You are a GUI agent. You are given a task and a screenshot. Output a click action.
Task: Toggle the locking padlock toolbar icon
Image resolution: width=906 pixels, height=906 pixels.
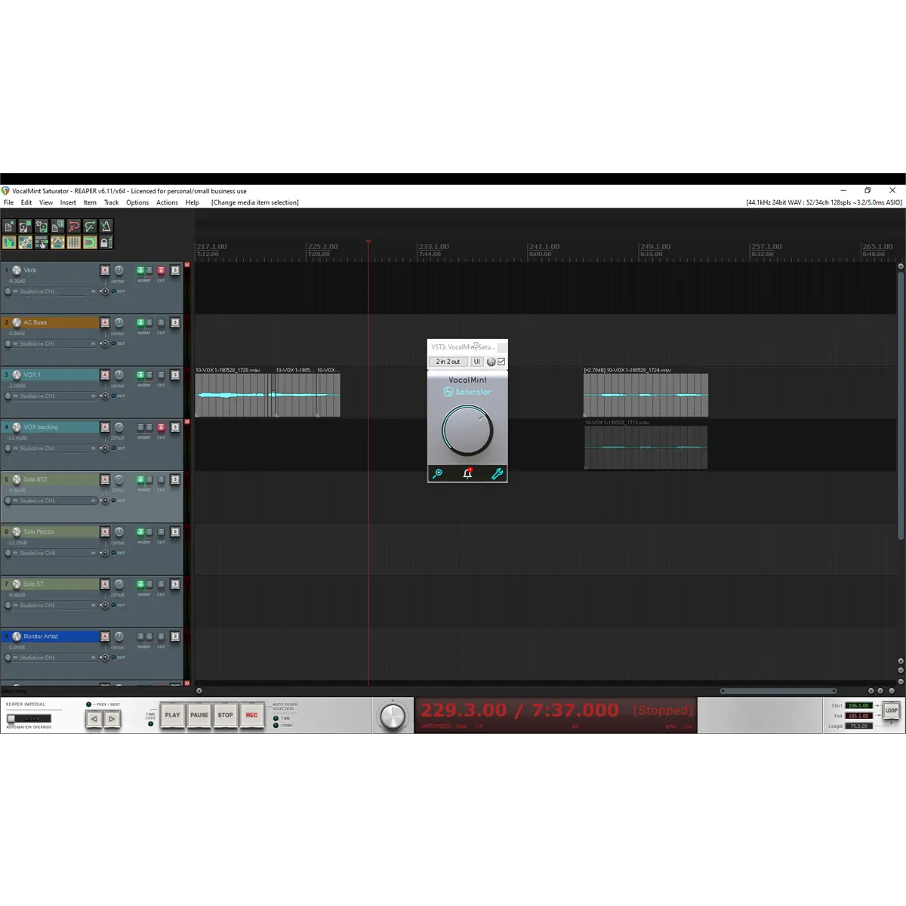tap(106, 242)
